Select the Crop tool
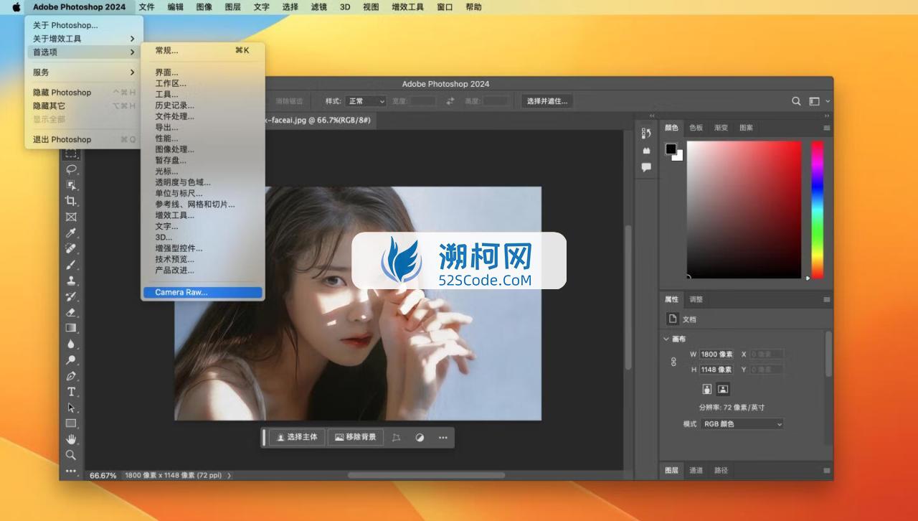 pyautogui.click(x=71, y=201)
